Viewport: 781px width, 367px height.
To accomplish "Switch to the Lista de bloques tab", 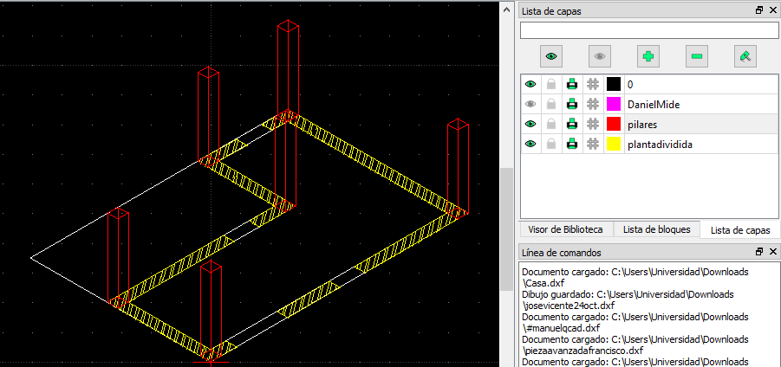I will [656, 229].
